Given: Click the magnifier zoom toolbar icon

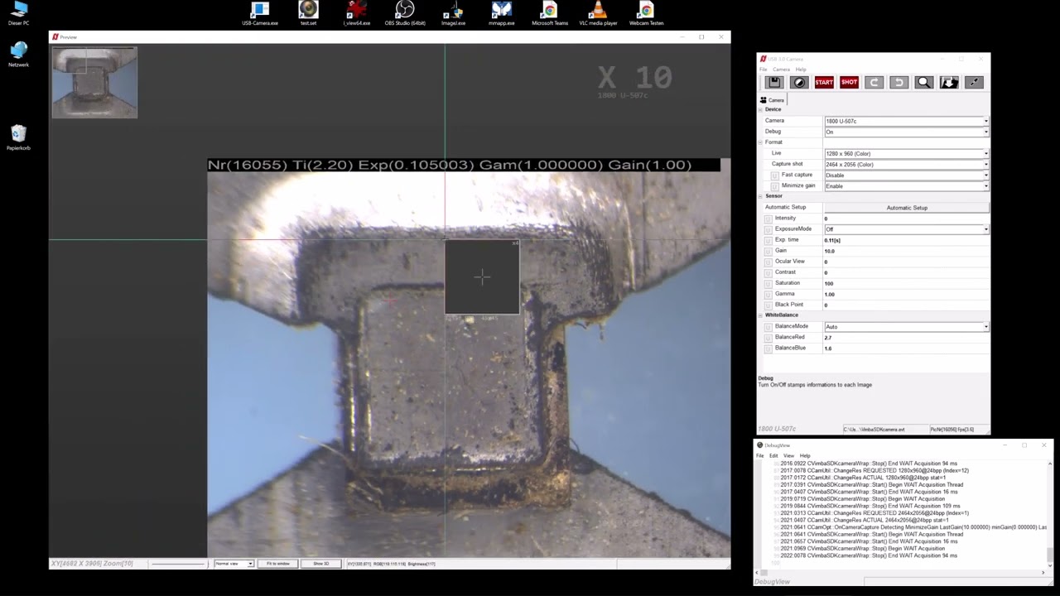Looking at the screenshot, I should [924, 82].
